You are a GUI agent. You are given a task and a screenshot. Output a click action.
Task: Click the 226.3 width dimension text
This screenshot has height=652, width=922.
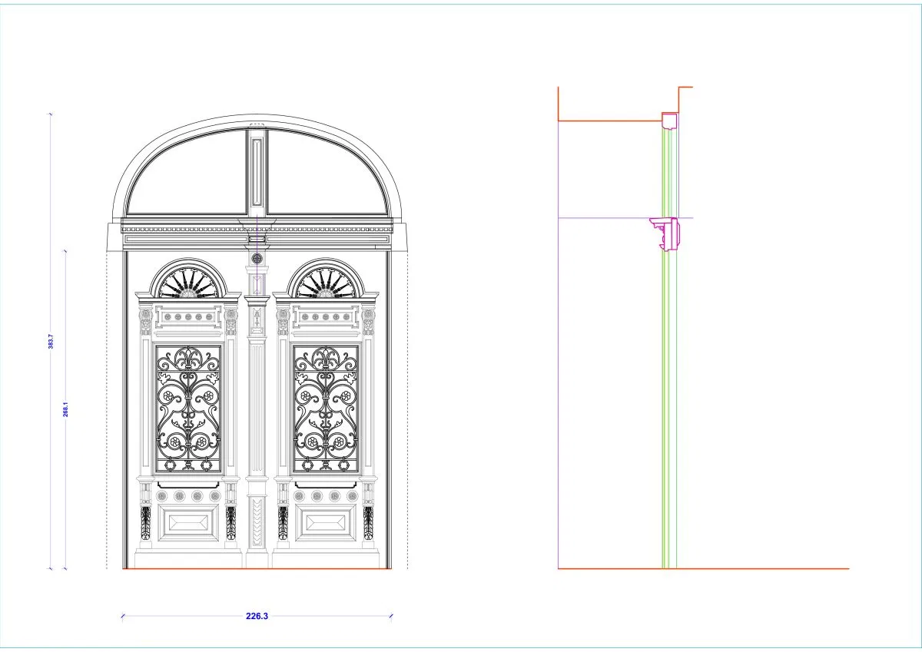click(257, 615)
